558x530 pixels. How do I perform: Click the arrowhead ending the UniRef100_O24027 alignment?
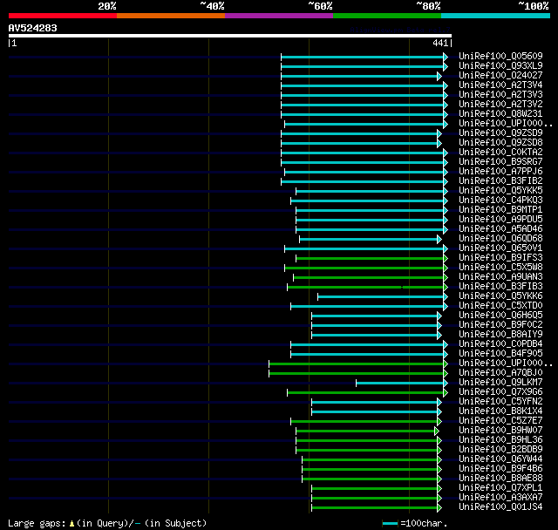[439, 76]
